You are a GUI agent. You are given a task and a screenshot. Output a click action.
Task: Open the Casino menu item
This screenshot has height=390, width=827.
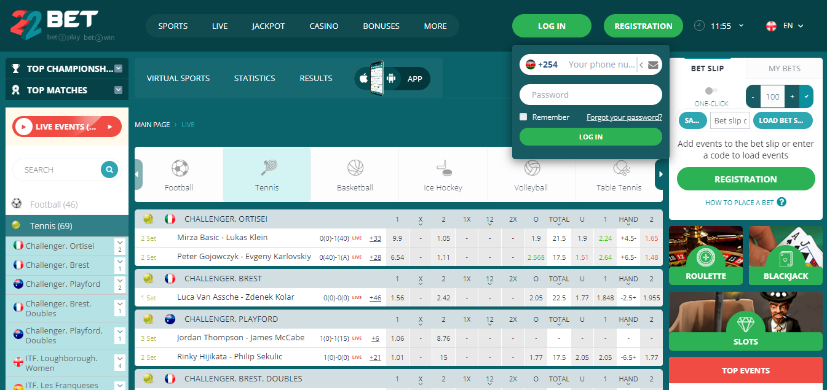pyautogui.click(x=323, y=26)
